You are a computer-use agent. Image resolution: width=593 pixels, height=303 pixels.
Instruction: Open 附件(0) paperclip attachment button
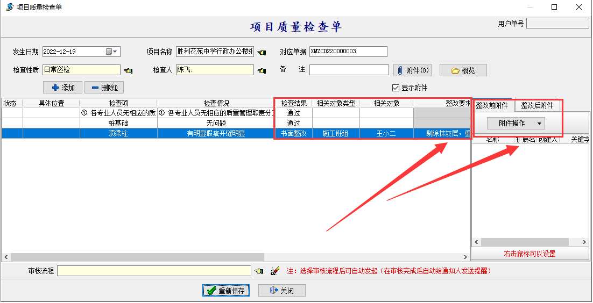413,70
